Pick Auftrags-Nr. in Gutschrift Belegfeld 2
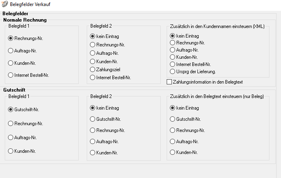This screenshot has height=178, width=281. point(93,142)
